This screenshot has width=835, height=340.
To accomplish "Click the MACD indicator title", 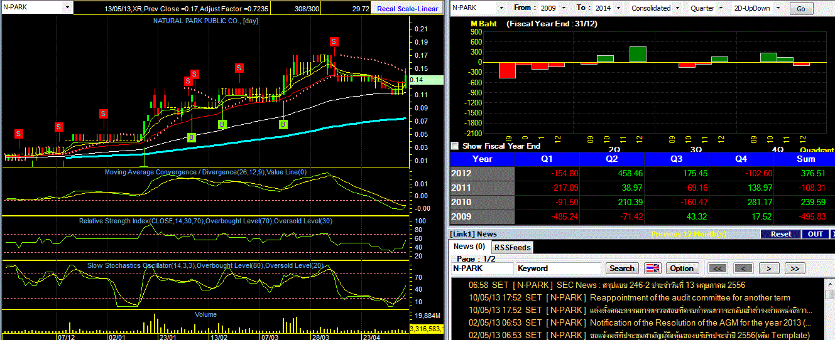I will 206,172.
